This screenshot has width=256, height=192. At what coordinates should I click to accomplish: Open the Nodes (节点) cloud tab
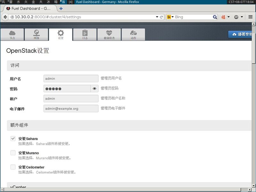[x=12, y=35]
